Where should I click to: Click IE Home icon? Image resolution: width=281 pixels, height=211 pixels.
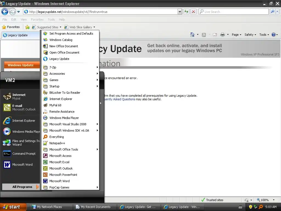(x=192, y=35)
